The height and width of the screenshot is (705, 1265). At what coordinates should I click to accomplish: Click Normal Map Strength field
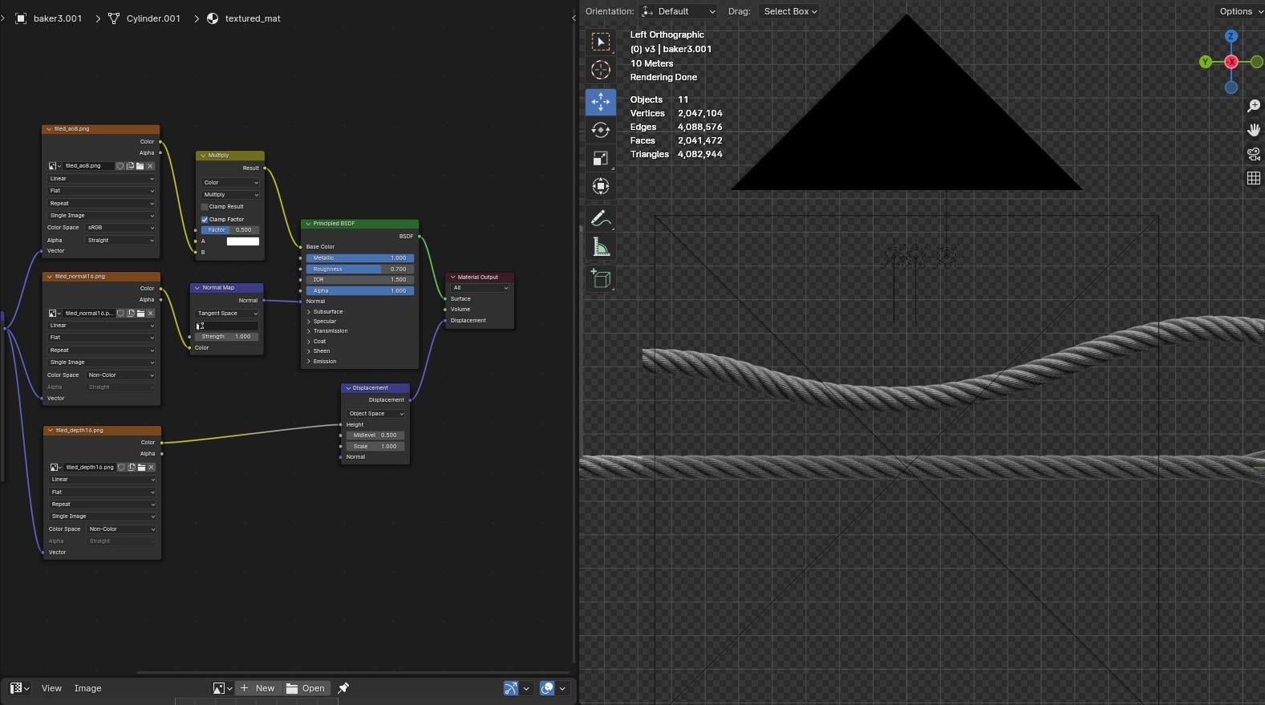point(228,337)
